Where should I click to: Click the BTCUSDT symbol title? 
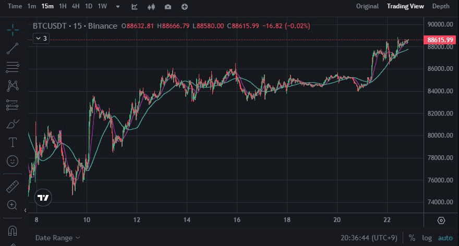tap(50, 26)
